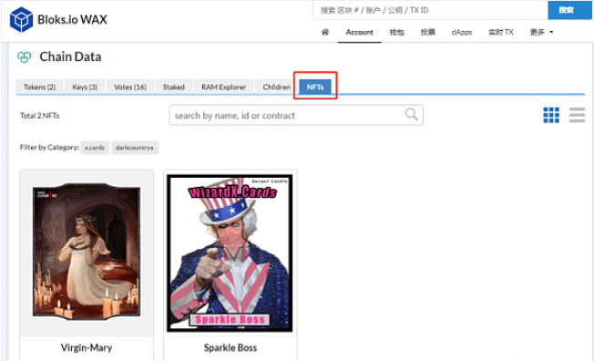Click the Chain Data rings icon

coord(25,57)
